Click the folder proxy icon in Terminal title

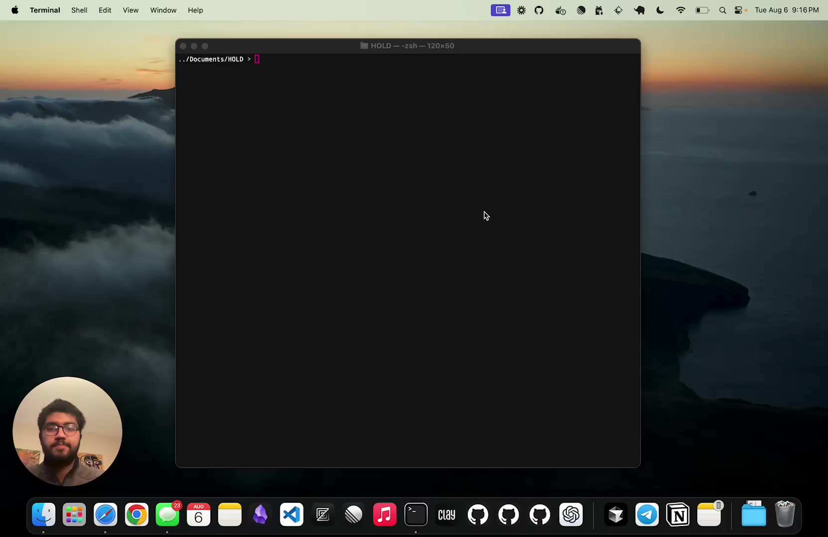click(364, 46)
